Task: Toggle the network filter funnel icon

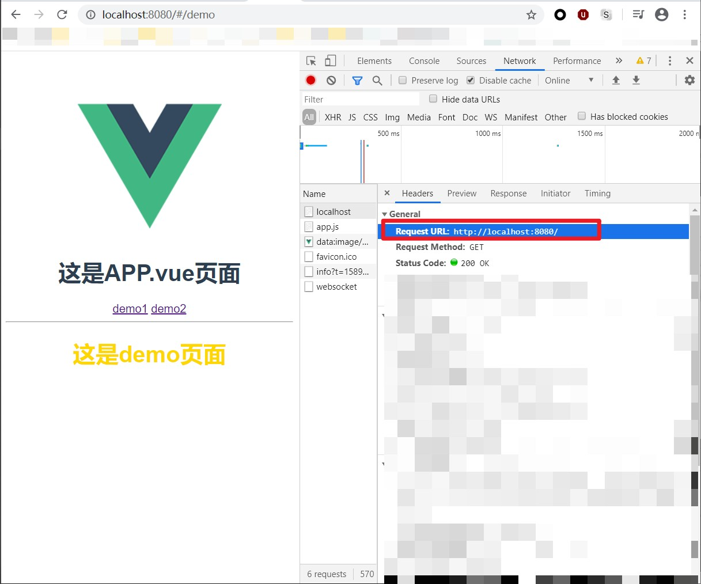Action: (x=357, y=81)
